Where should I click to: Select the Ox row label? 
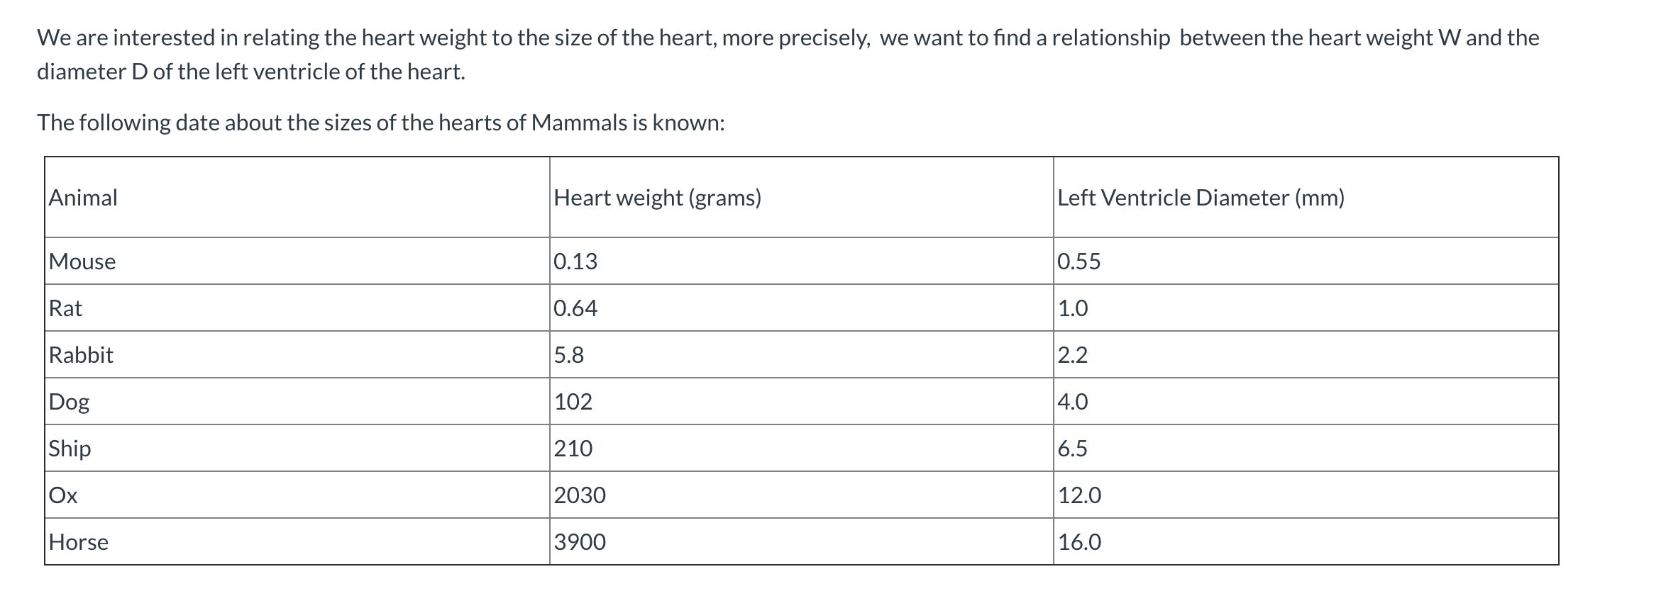[63, 495]
